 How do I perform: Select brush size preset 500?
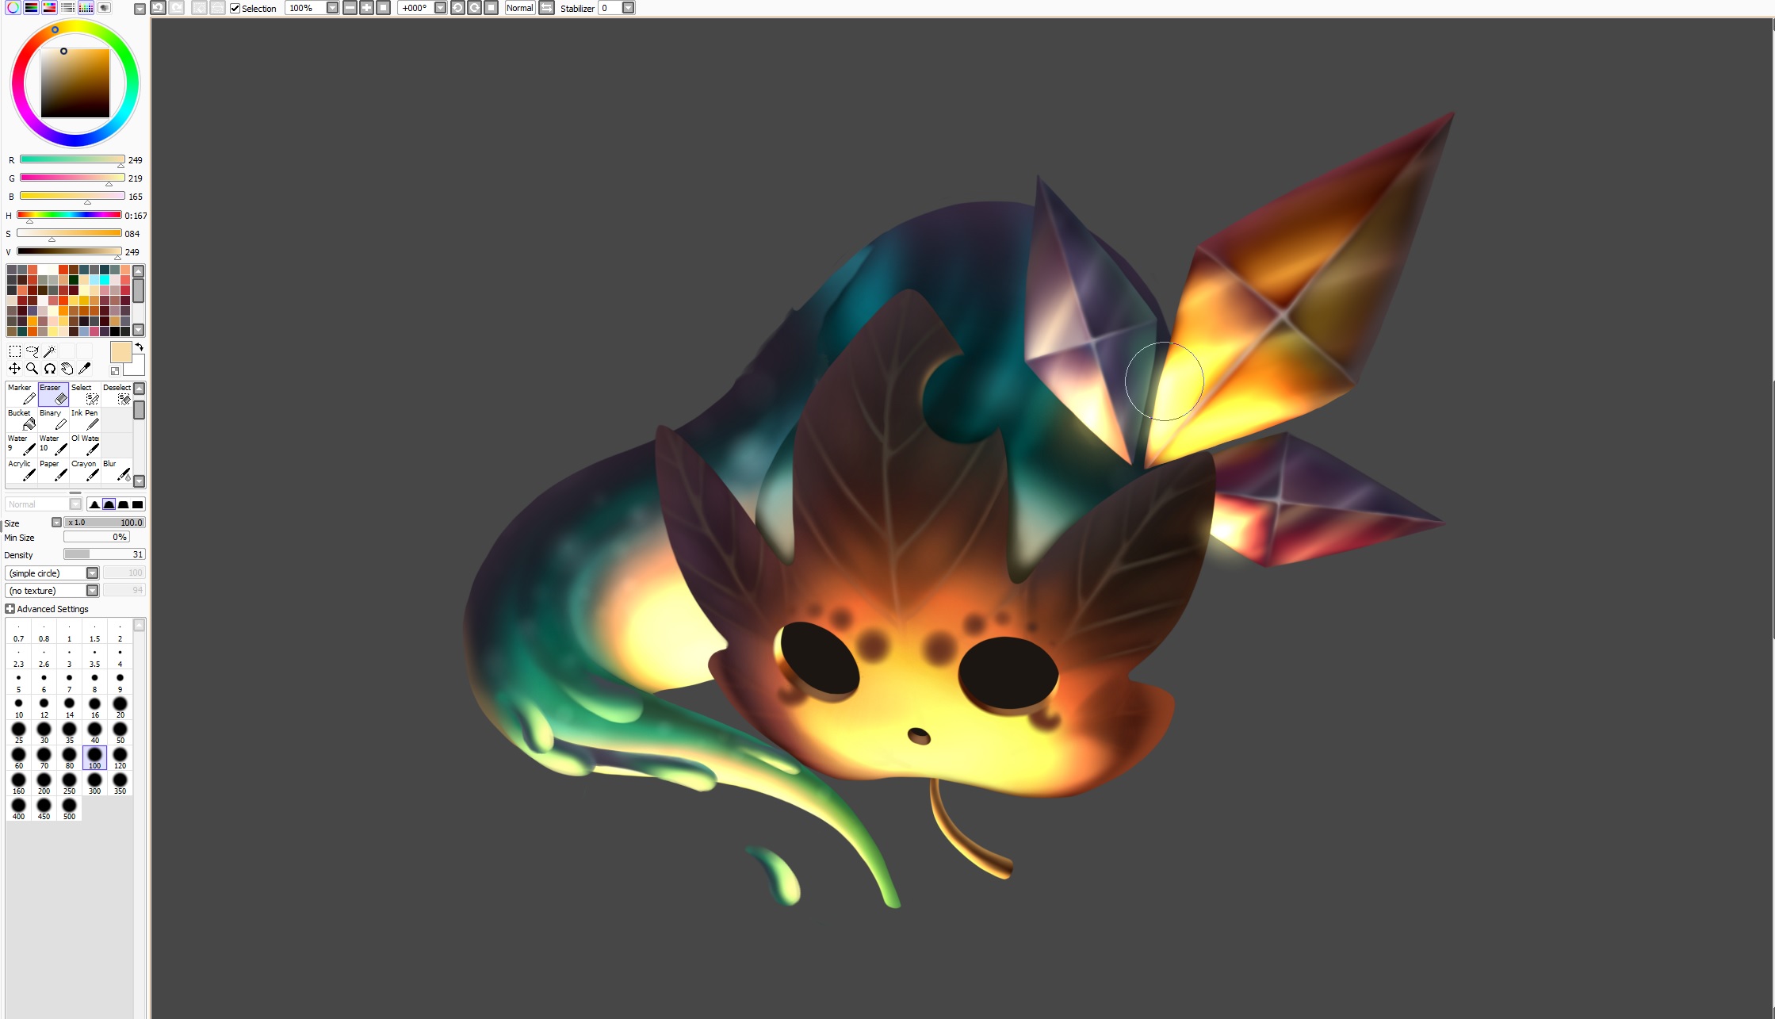tap(69, 808)
